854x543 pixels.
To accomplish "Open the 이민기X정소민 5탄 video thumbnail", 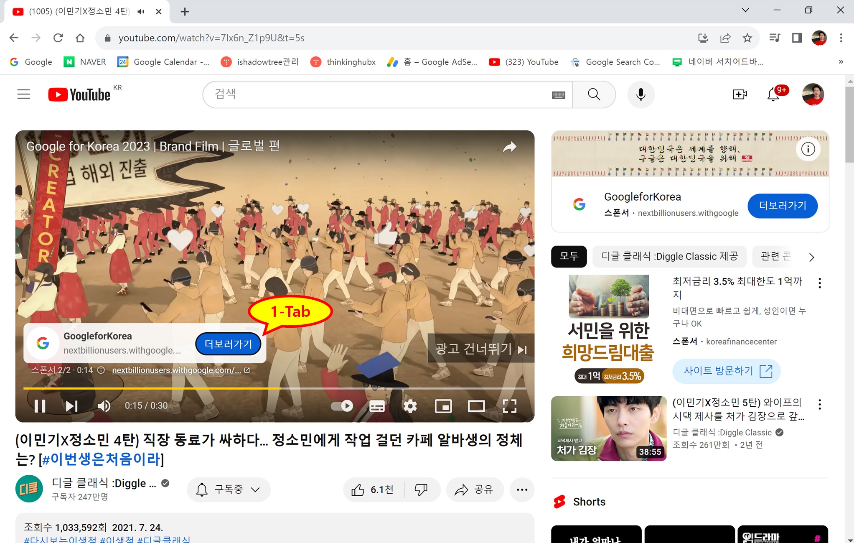I will 609,428.
